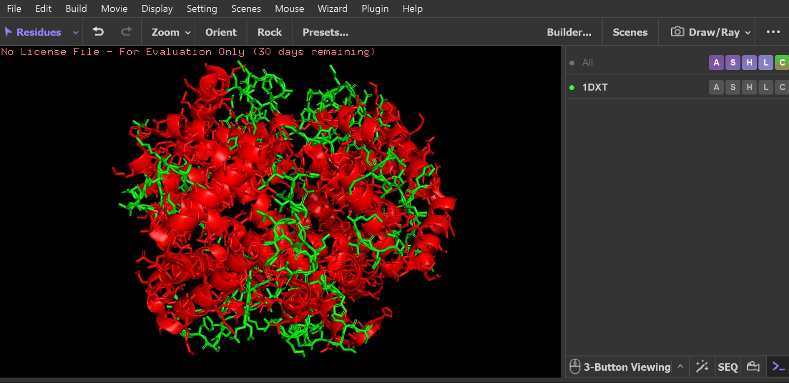Click the Builder... button
The image size is (789, 383).
point(569,32)
